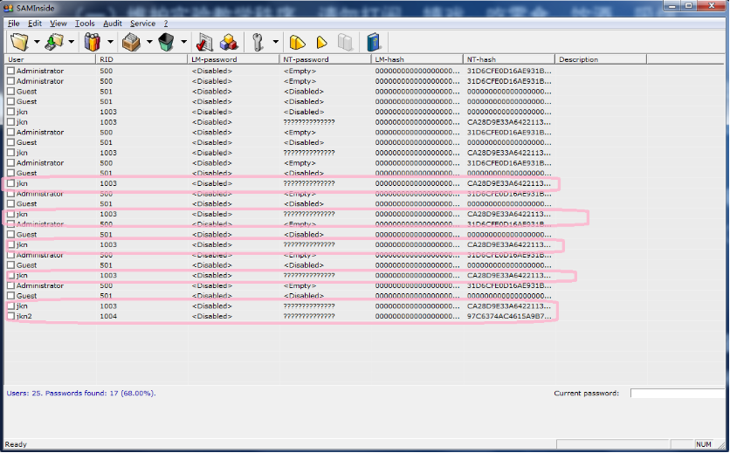Image resolution: width=730 pixels, height=453 pixels.
Task: Open the File menu
Action: (x=13, y=24)
